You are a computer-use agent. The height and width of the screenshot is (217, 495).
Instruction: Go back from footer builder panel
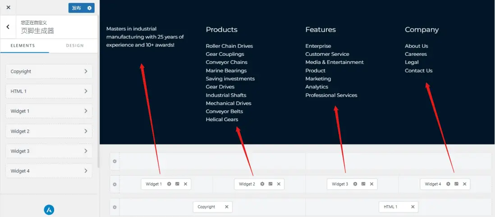click(x=8, y=27)
